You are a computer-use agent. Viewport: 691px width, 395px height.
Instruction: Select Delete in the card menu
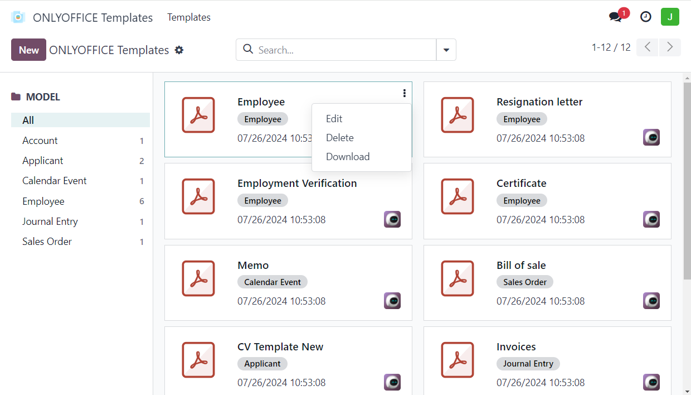click(x=340, y=138)
